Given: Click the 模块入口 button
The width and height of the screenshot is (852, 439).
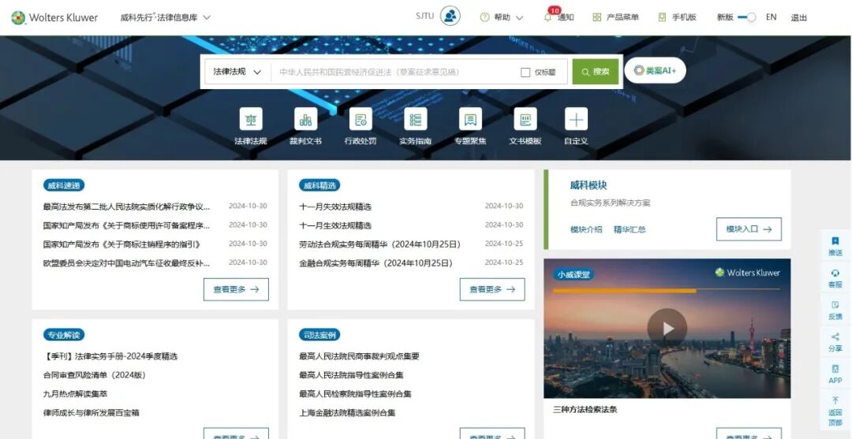Looking at the screenshot, I should tap(749, 229).
